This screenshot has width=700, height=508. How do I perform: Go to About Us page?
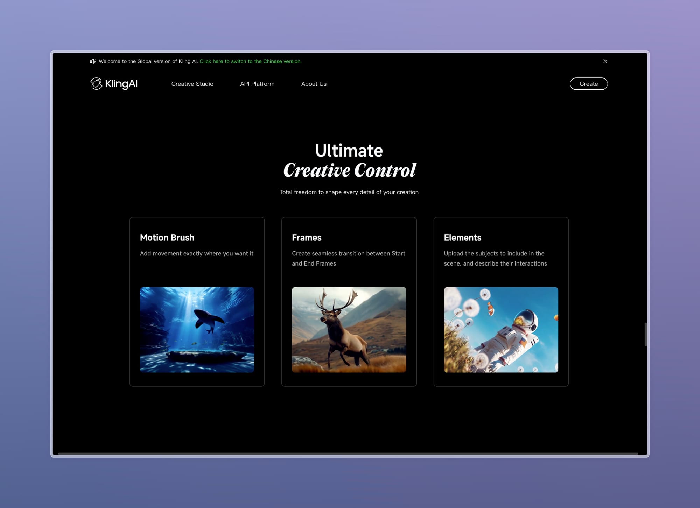tap(314, 84)
